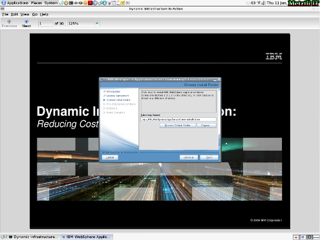Open the View menu
Screen dimensions: 320x240
click(25, 14)
